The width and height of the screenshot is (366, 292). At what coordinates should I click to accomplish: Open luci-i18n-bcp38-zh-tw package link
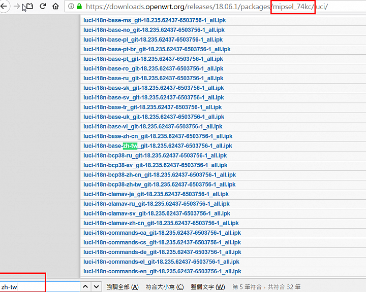point(160,185)
